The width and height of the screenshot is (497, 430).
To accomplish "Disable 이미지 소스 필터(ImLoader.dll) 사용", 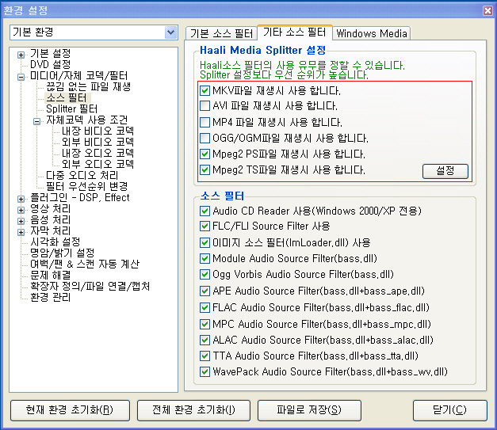I will (x=205, y=242).
